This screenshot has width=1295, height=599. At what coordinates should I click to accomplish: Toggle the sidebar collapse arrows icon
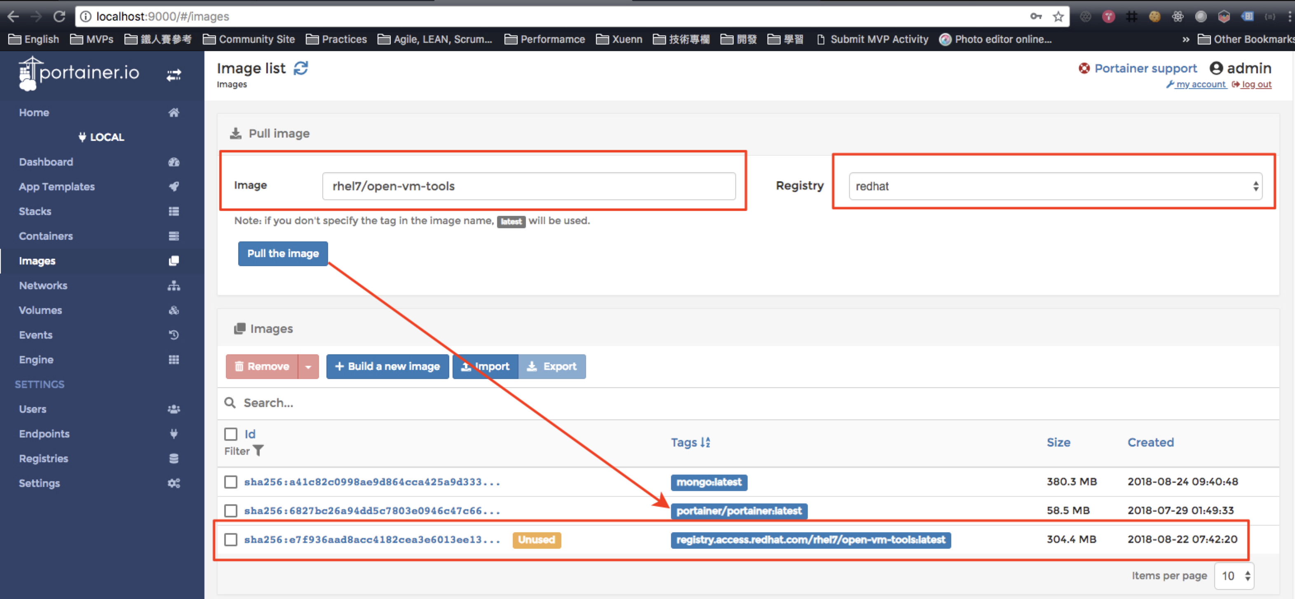[x=174, y=75]
